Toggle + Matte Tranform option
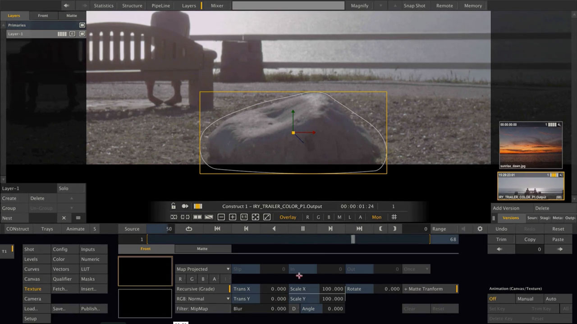This screenshot has width=577, height=324. coord(430,289)
